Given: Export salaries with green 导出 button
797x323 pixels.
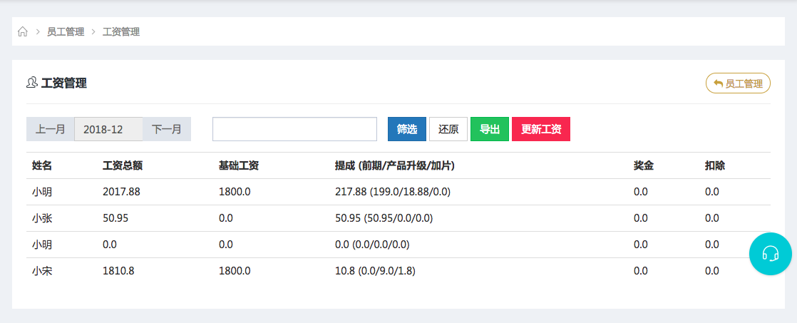Looking at the screenshot, I should pyautogui.click(x=489, y=129).
